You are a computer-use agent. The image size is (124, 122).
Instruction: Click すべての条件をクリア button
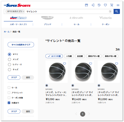tap(21, 45)
